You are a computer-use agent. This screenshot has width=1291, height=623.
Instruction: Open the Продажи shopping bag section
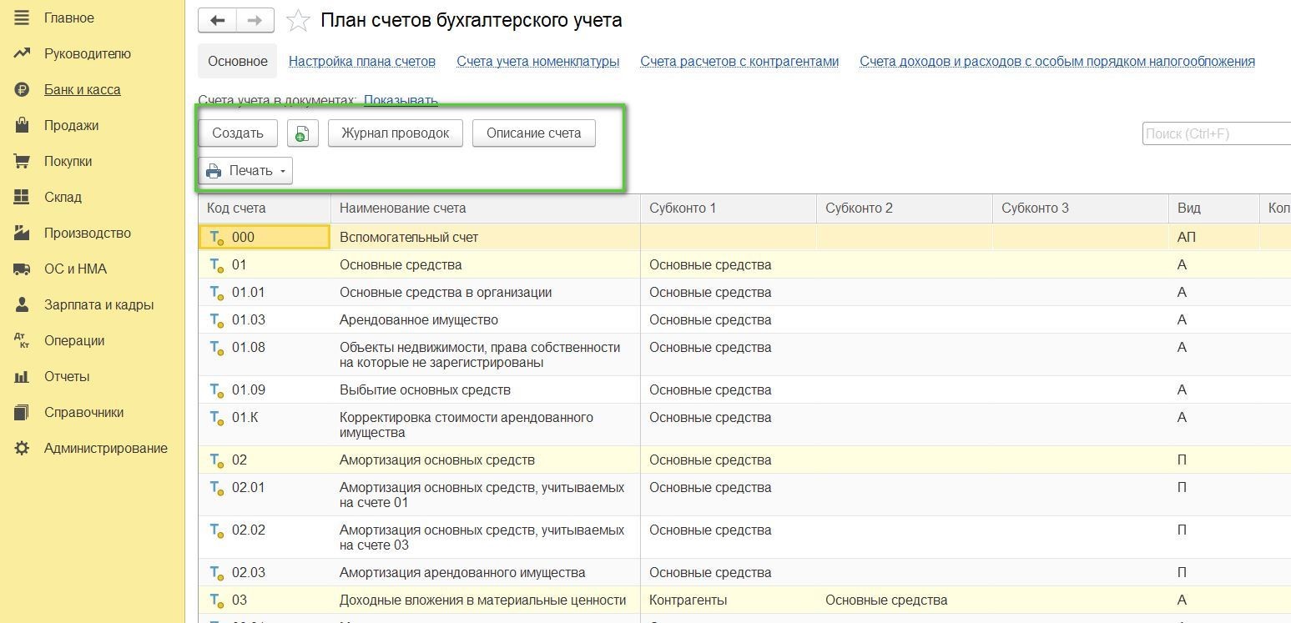(x=22, y=126)
